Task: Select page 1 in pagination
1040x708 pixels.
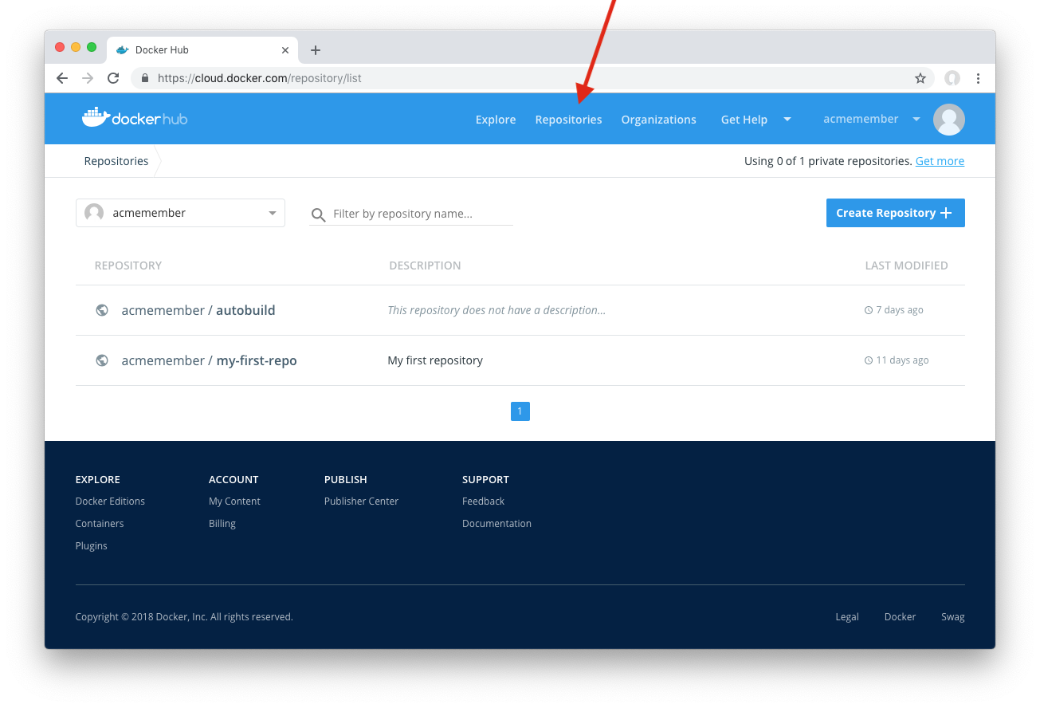Action: pos(520,411)
